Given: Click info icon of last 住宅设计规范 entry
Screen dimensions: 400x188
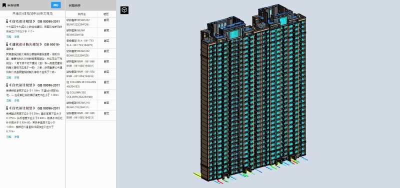Looking at the screenshot, I should (x=7, y=108).
